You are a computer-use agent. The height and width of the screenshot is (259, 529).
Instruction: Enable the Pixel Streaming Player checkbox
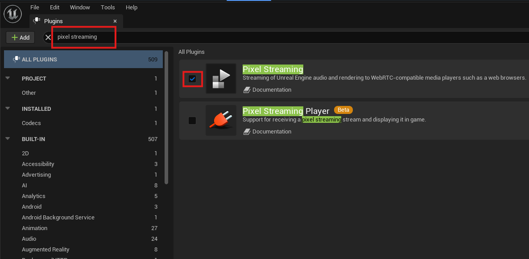192,121
